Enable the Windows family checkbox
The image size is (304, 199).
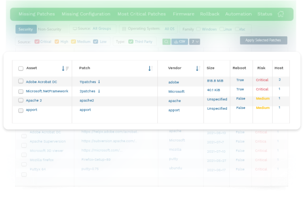[198, 29]
